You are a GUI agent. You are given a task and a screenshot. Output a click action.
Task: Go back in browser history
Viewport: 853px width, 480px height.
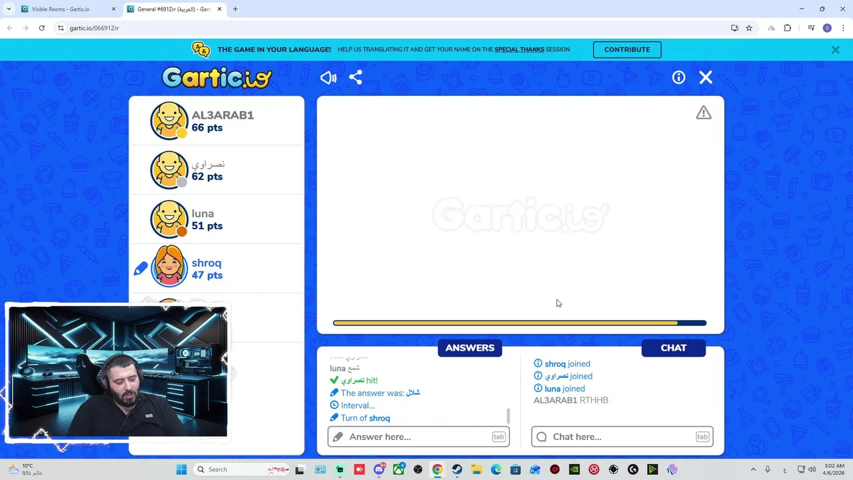coord(9,28)
